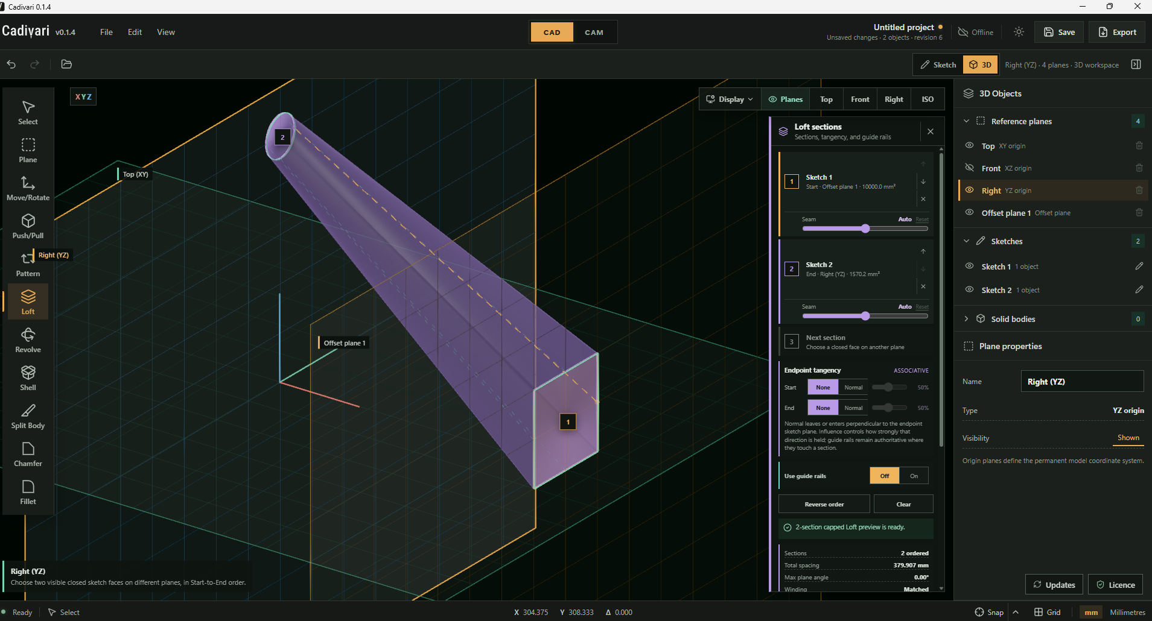Set Start tangency to None
The width and height of the screenshot is (1152, 621).
pyautogui.click(x=823, y=387)
